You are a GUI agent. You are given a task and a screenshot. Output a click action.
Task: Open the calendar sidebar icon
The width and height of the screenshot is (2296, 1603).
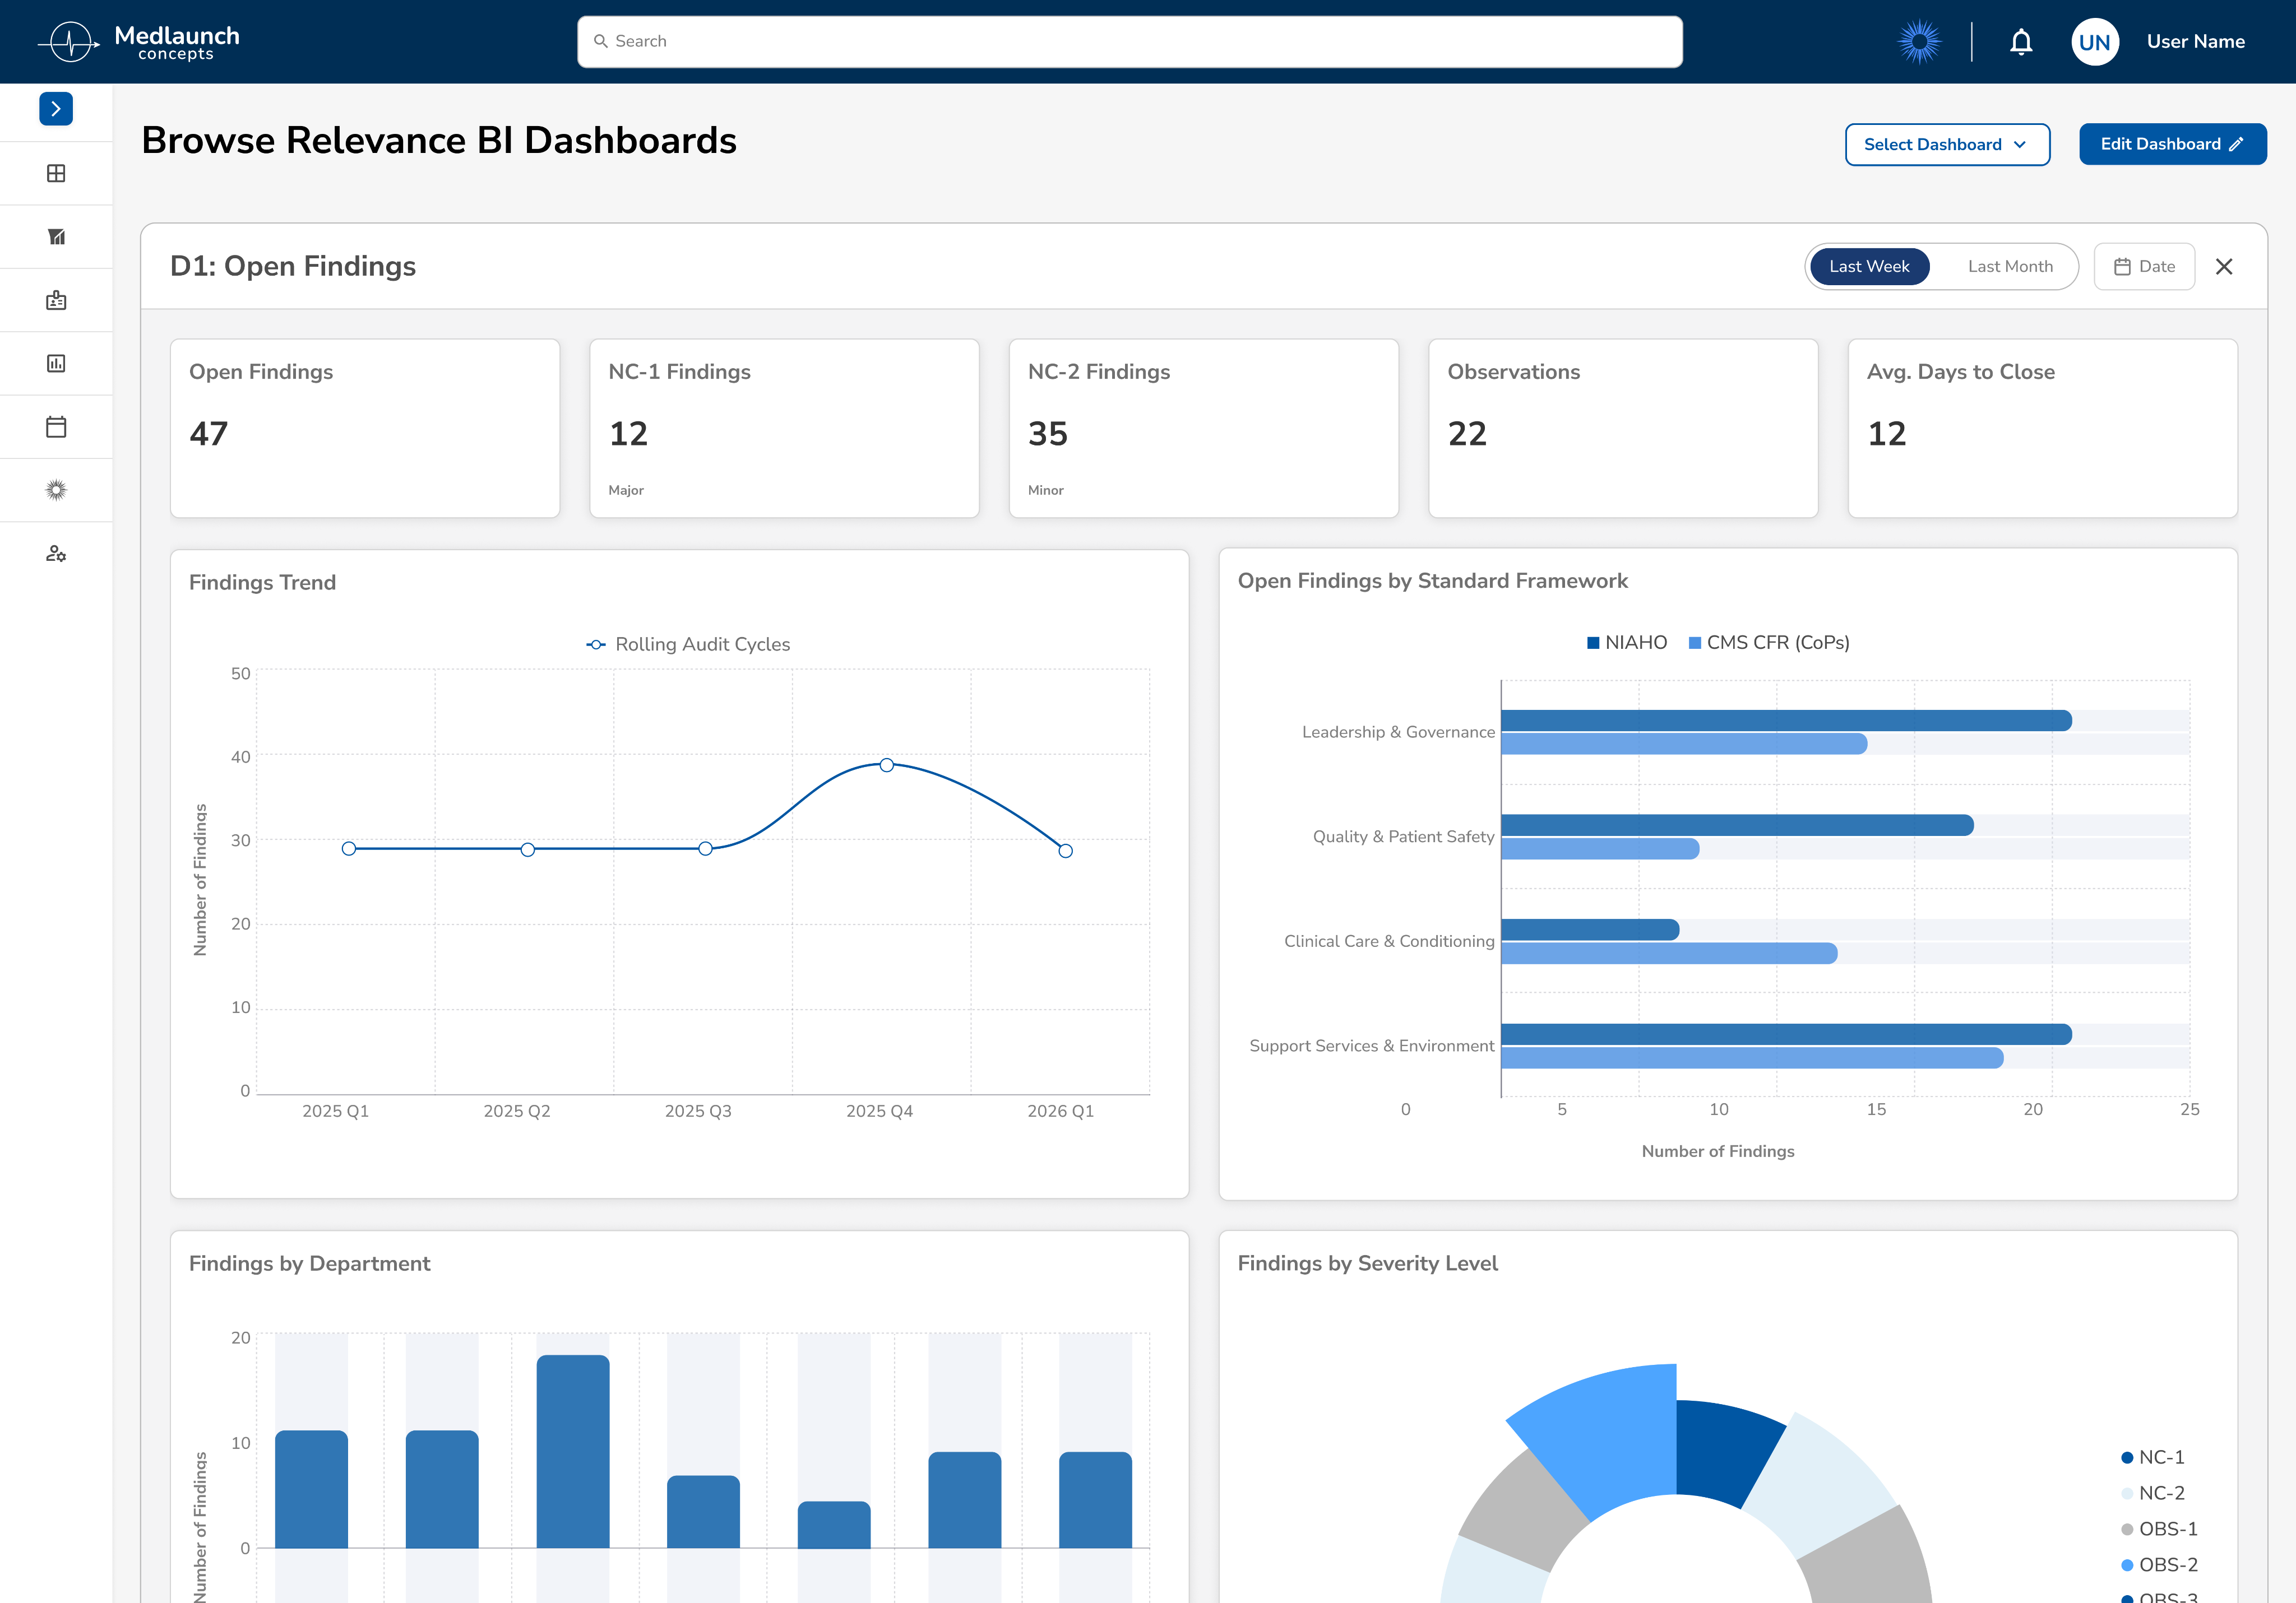click(56, 427)
